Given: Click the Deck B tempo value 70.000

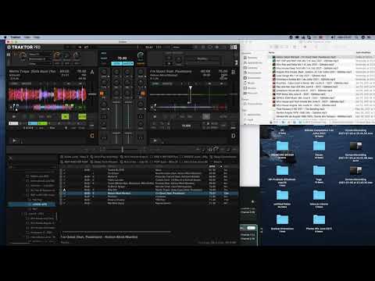Looking at the screenshot, I should click(x=186, y=126).
